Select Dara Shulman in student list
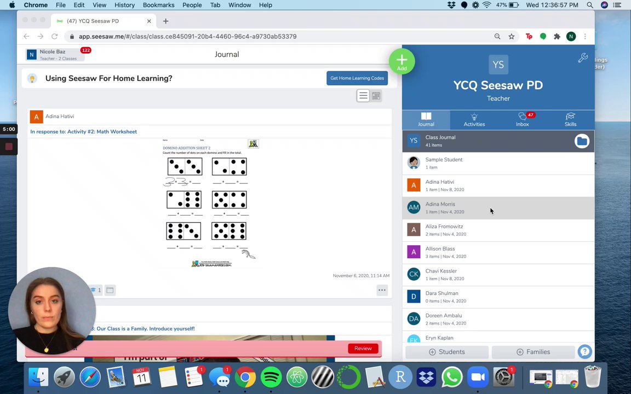 [x=498, y=297]
